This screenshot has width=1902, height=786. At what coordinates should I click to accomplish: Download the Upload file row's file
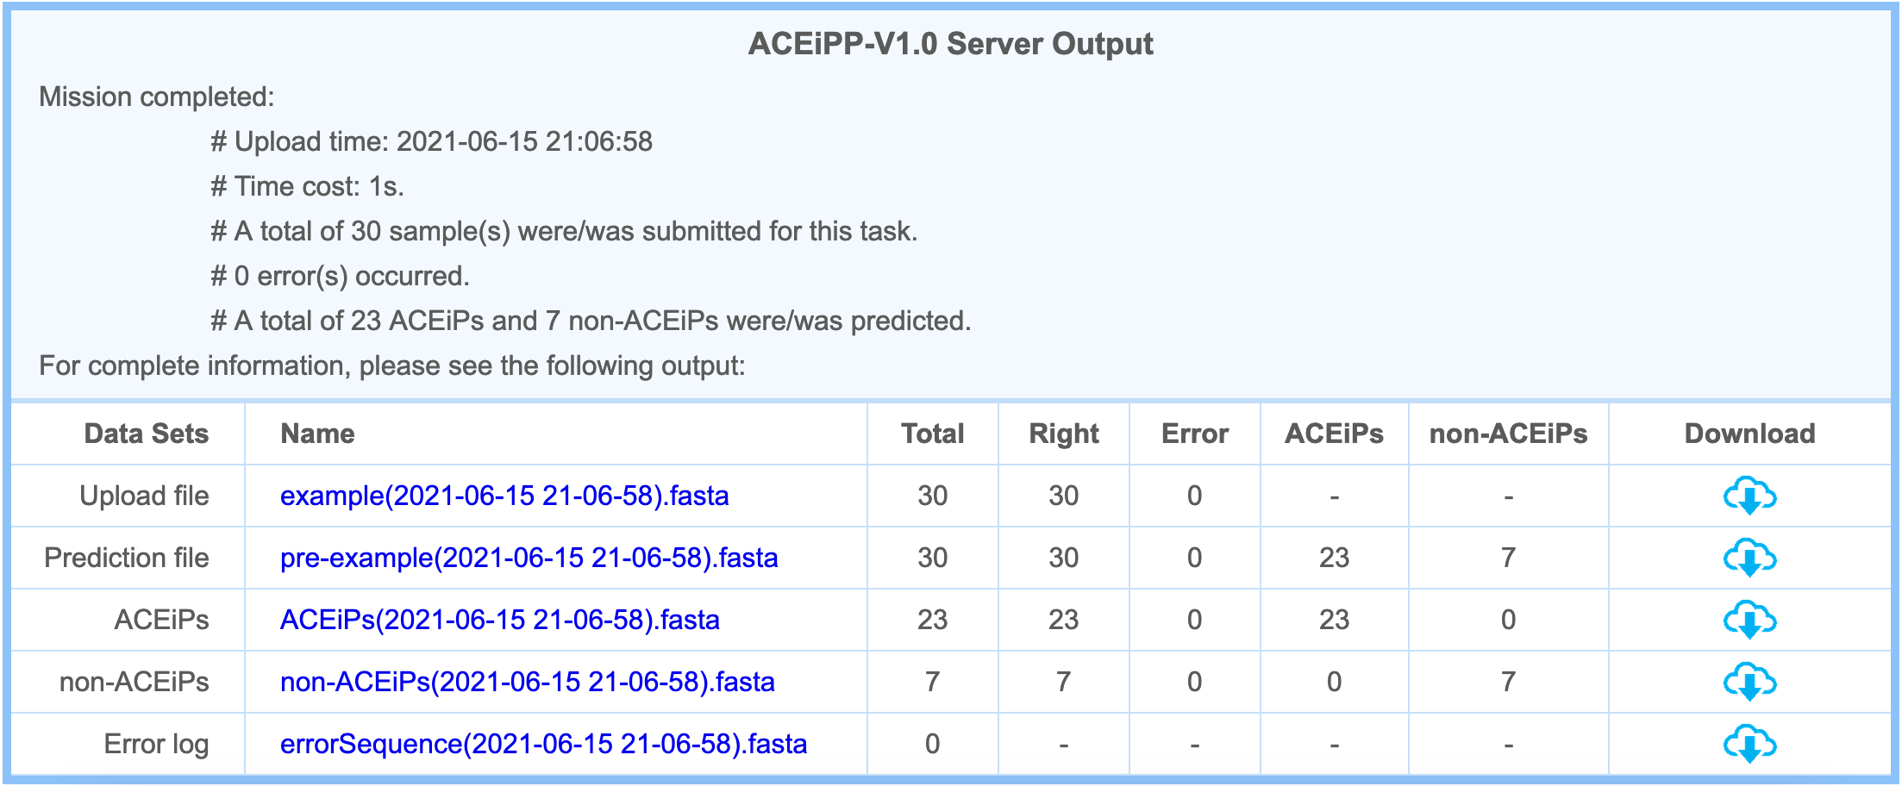1749,496
